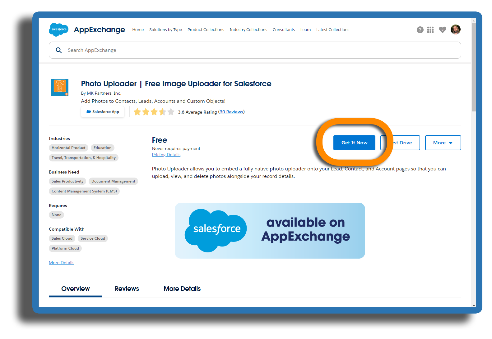Open the help question mark icon
The image size is (492, 339).
pyautogui.click(x=420, y=30)
